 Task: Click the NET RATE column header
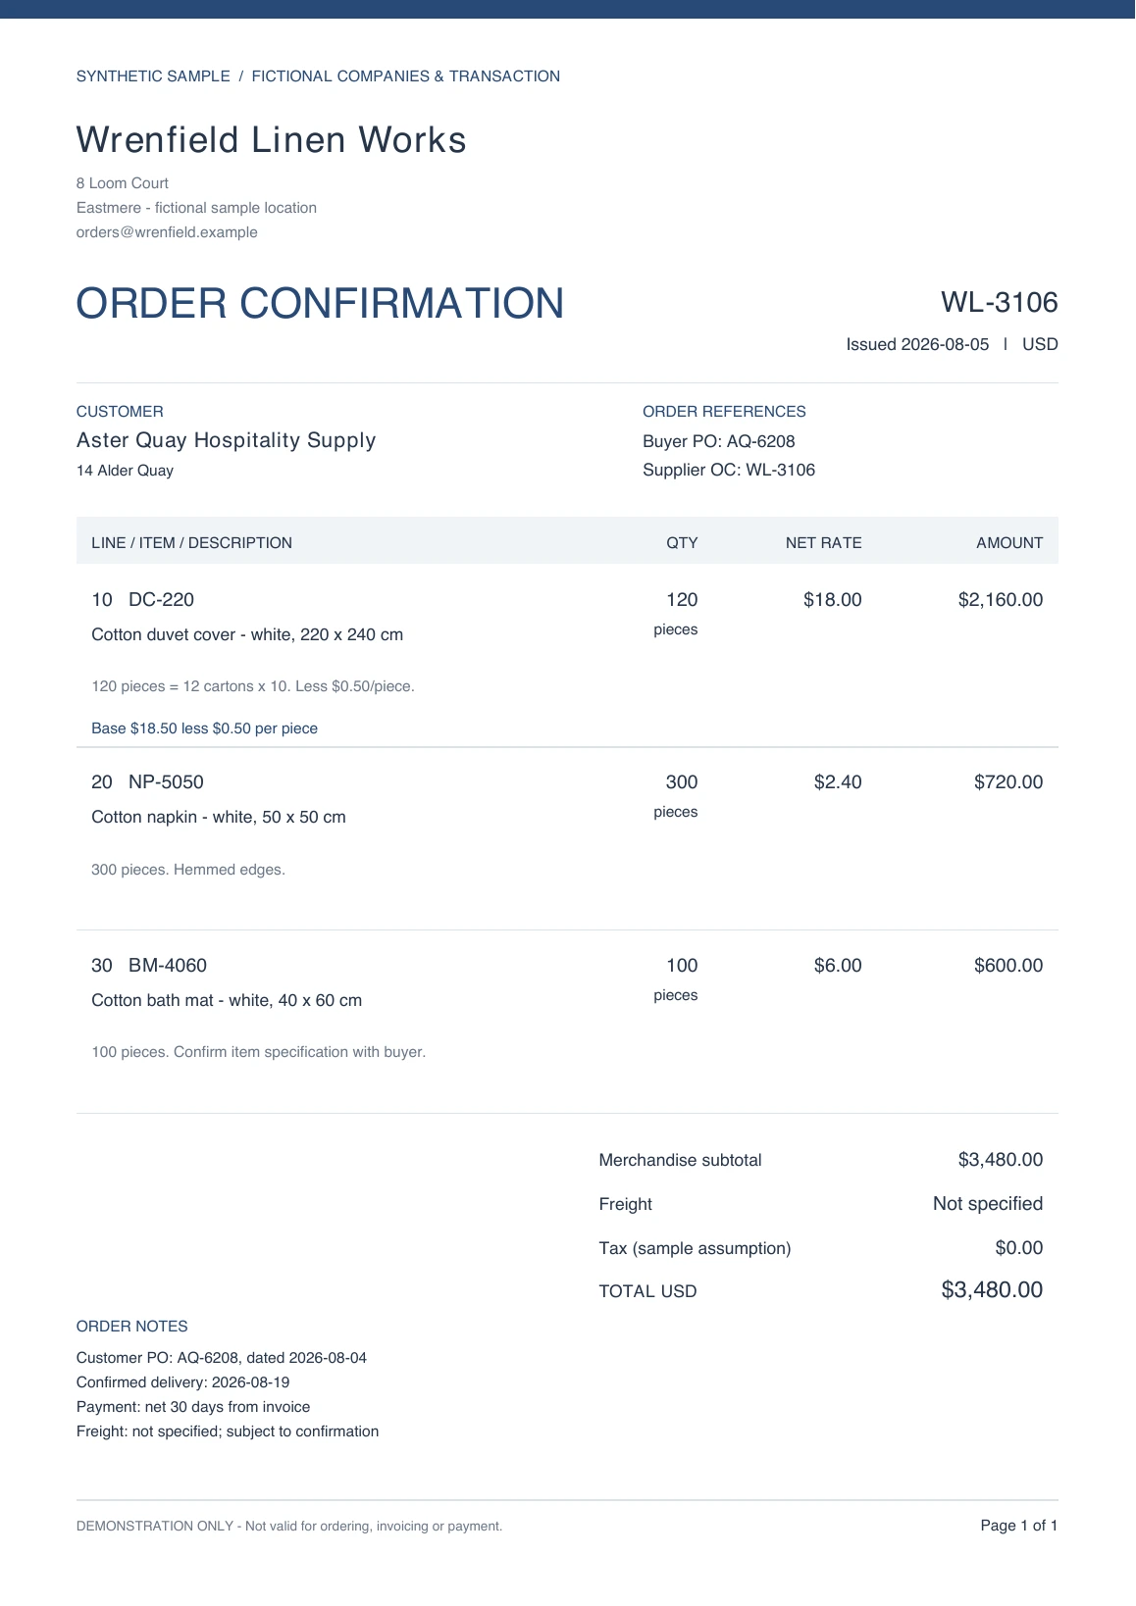[x=823, y=542]
